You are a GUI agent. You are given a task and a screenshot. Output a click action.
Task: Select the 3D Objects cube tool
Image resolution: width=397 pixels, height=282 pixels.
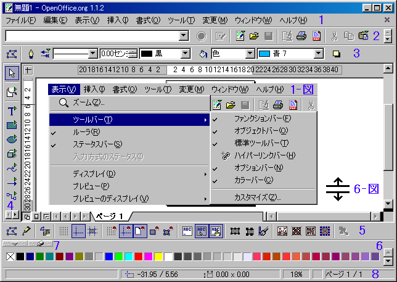coord(12,154)
